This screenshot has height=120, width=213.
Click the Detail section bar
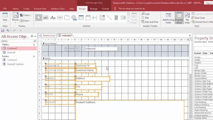pos(115,58)
